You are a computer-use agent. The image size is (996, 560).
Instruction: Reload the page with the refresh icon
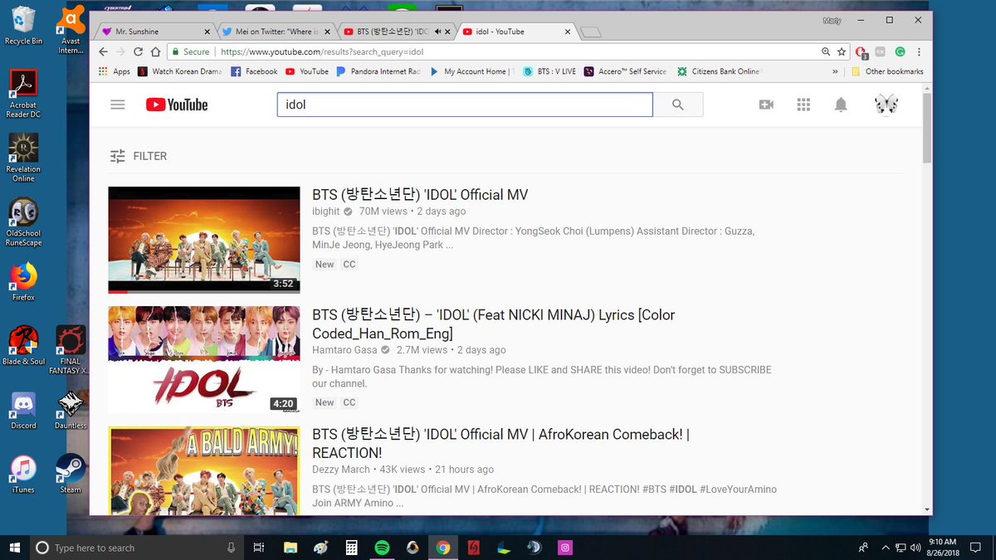click(x=139, y=51)
